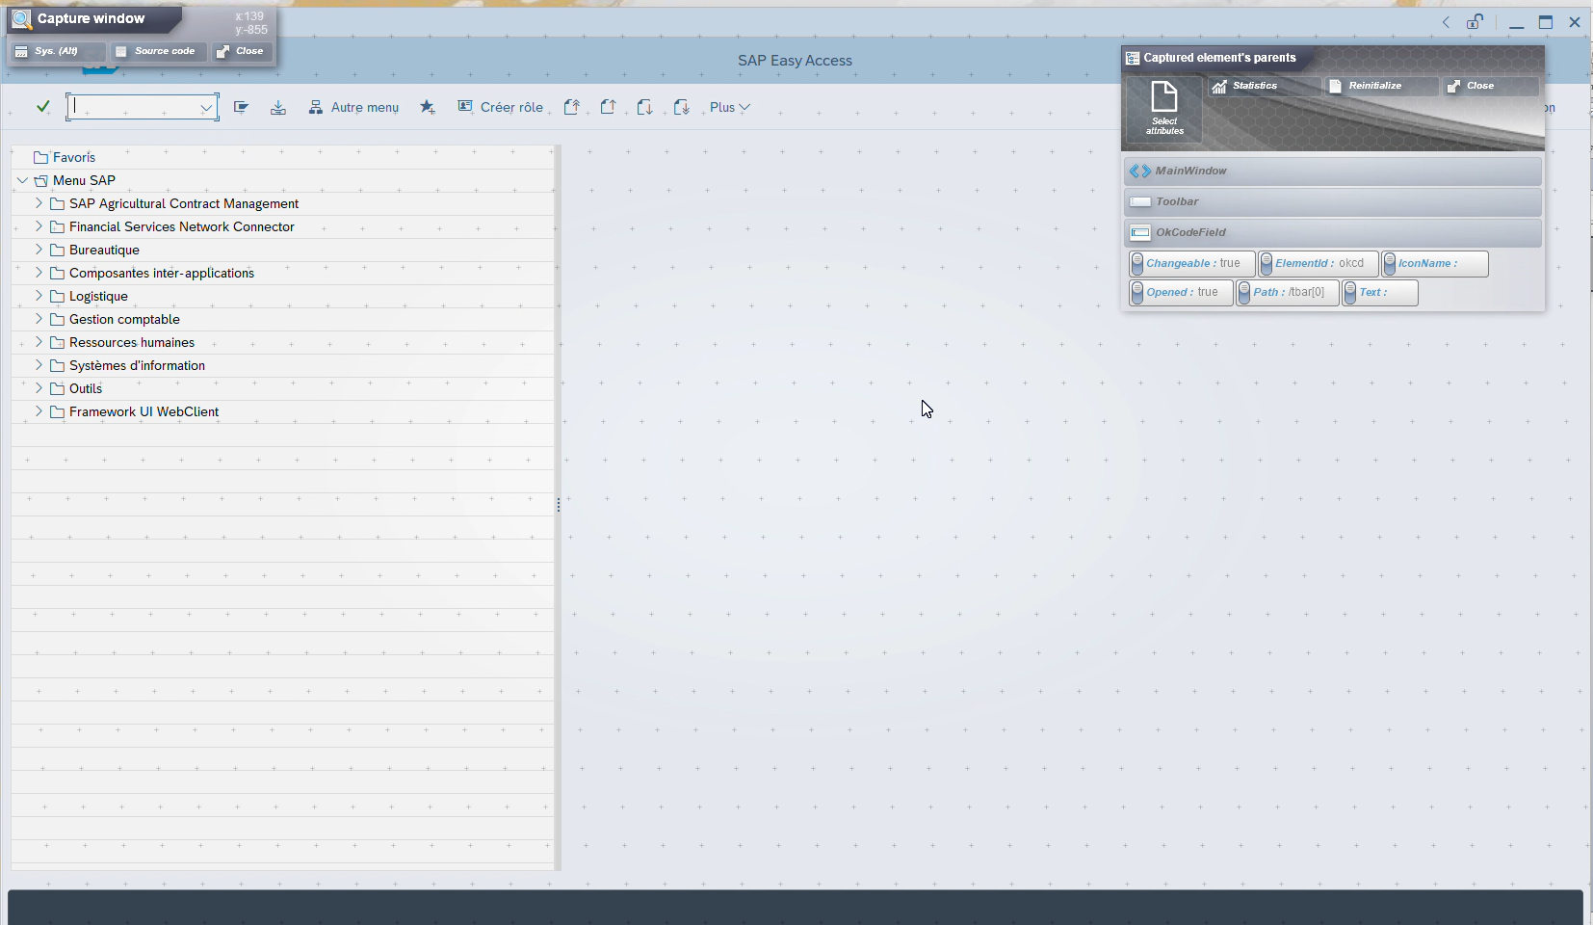Click the Autre menu hierarchy icon
1593x925 pixels.
(x=315, y=107)
